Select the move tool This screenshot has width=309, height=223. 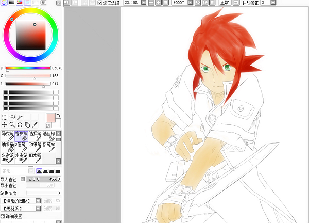pyautogui.click(x=5, y=124)
